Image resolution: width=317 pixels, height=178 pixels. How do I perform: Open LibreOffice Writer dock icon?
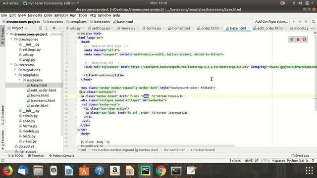click(x=69, y=171)
